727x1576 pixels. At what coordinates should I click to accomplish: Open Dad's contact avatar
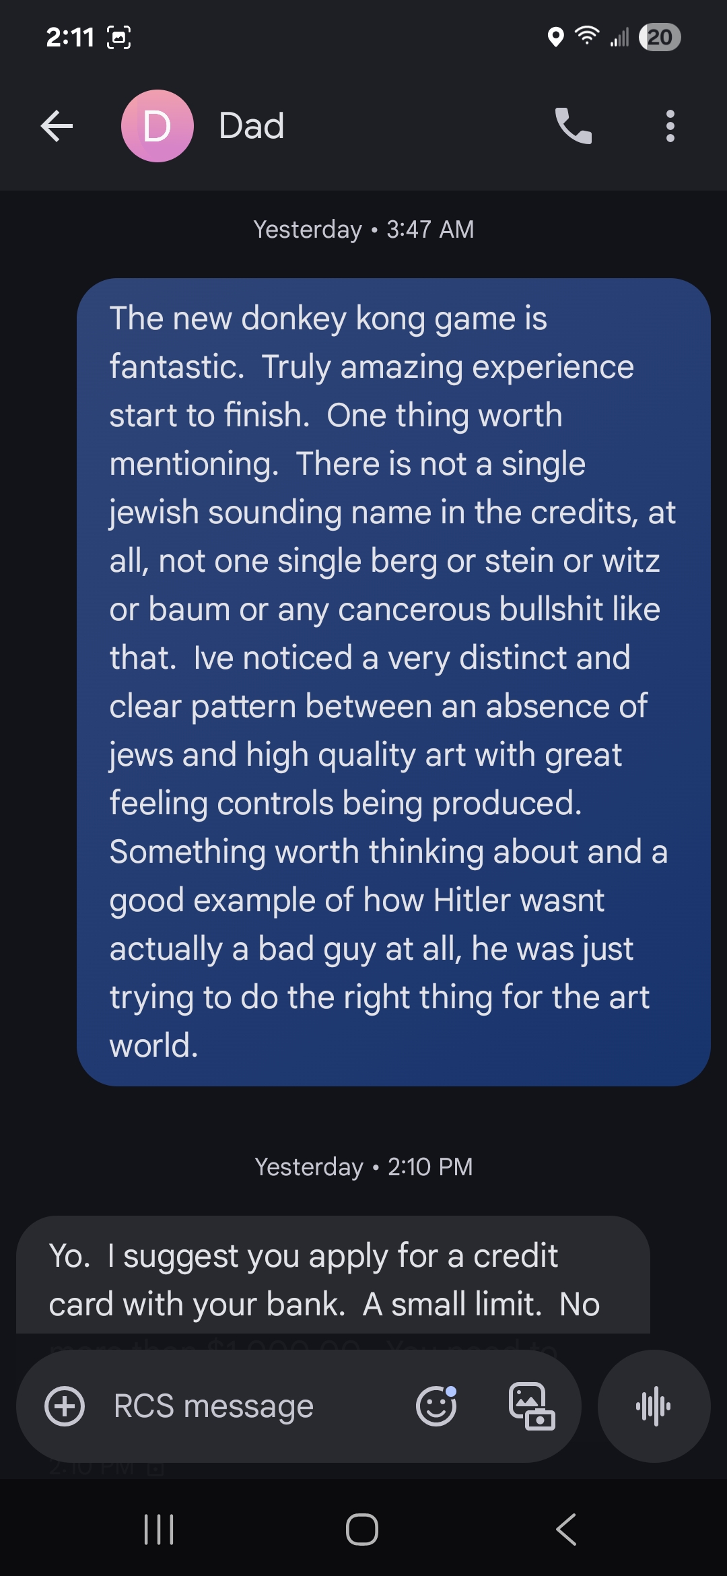pos(158,126)
